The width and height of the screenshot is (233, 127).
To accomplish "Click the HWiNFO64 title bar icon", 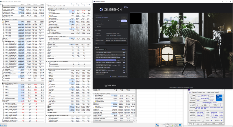I will coord(1,1).
